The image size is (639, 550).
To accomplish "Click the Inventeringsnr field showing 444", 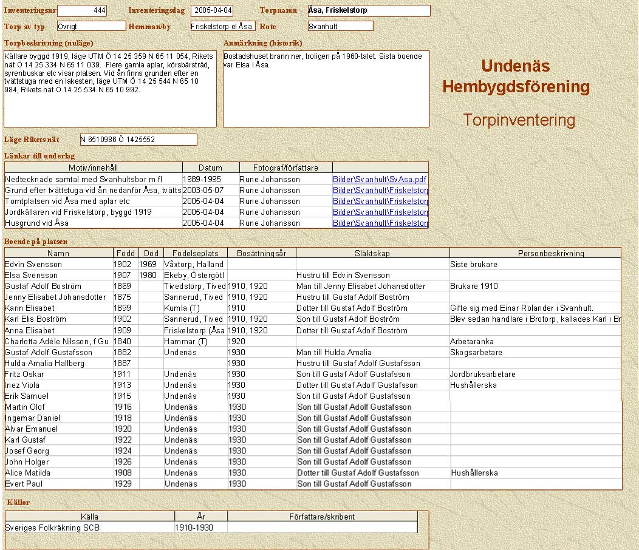I will 82,11.
